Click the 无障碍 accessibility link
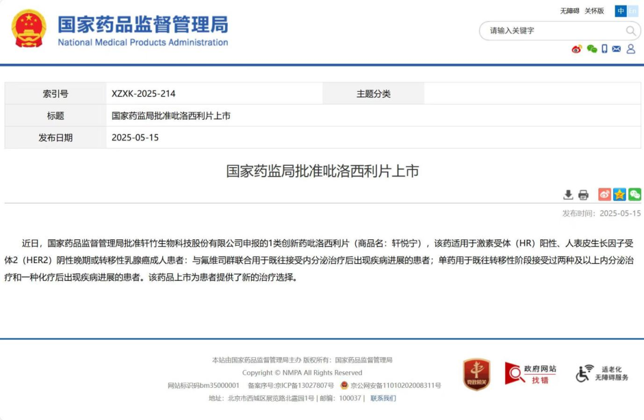 [569, 11]
